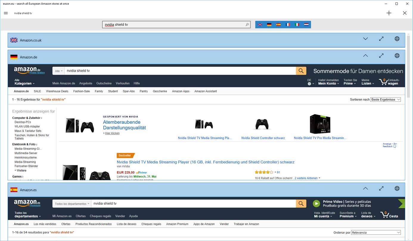The width and height of the screenshot is (413, 241).
Task: Open the Bestseller Nvidia Shield TV Media Streaming Player title
Action: tap(205, 162)
